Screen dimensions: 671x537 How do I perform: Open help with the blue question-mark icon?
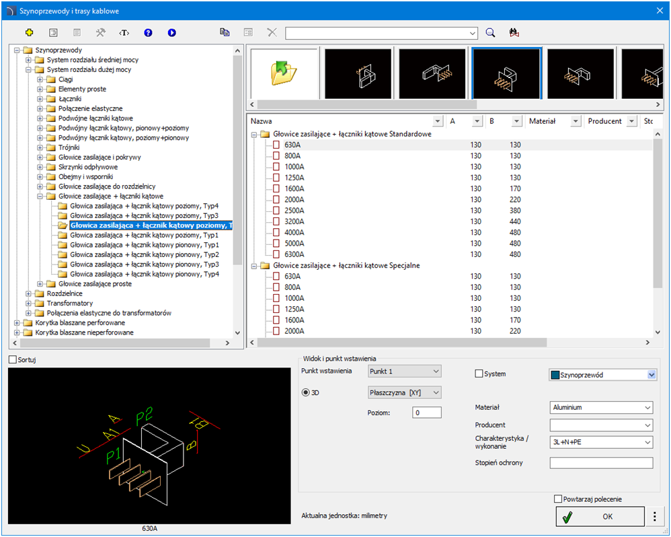(x=148, y=32)
